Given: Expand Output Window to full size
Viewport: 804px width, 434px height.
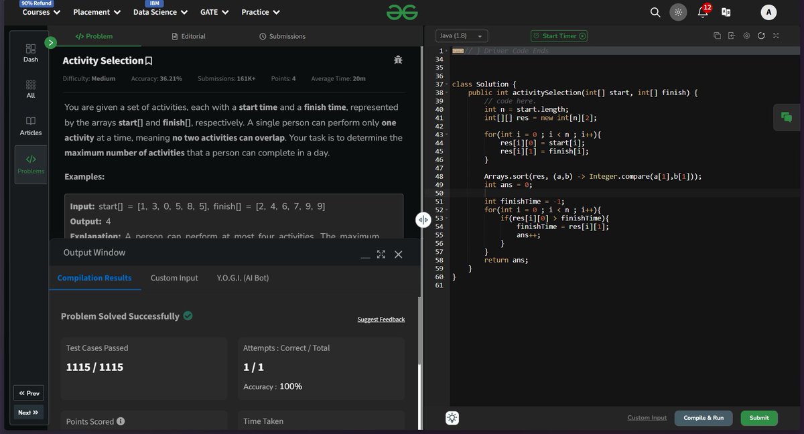Looking at the screenshot, I should click(x=381, y=254).
